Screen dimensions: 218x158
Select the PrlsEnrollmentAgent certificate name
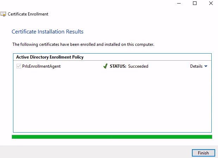click(41, 66)
